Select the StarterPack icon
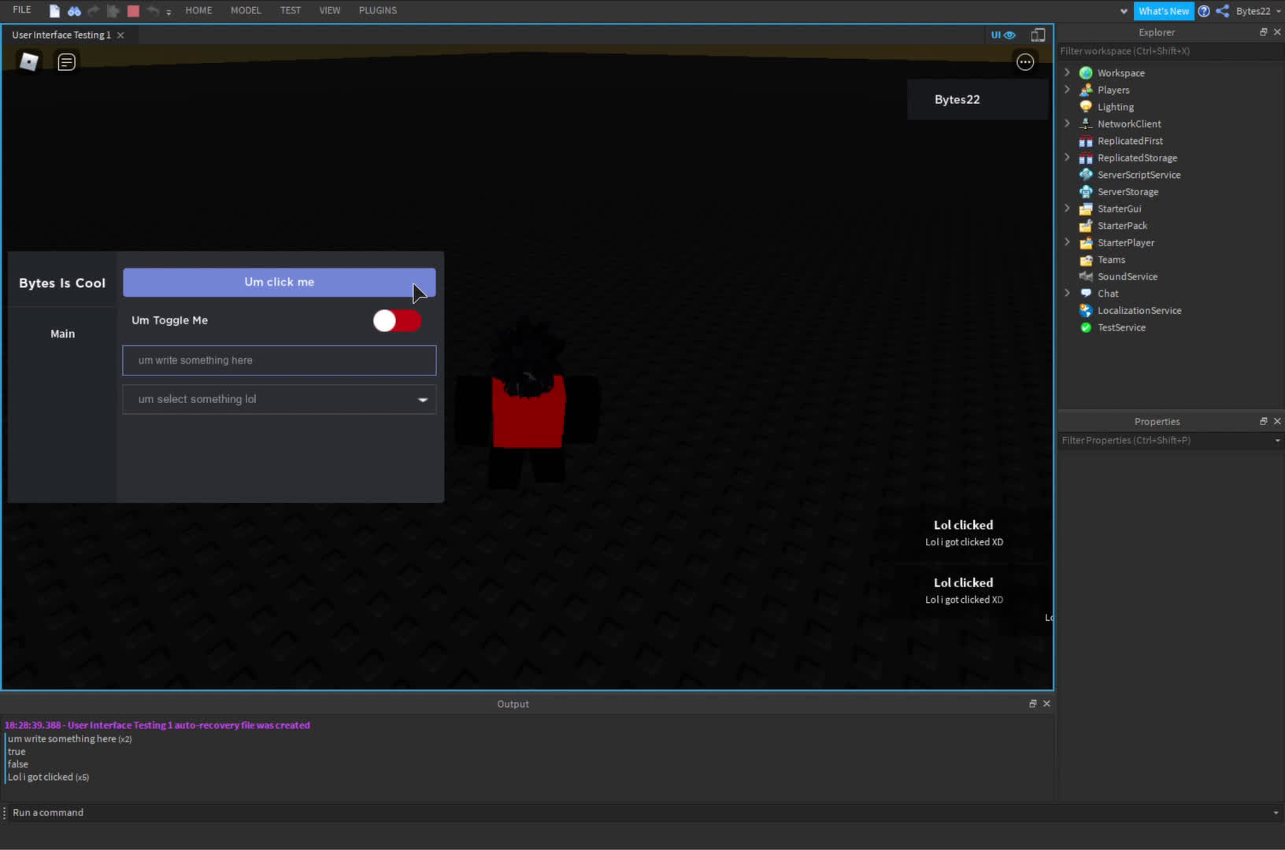Screen dimensions: 1285x850 coord(1086,226)
